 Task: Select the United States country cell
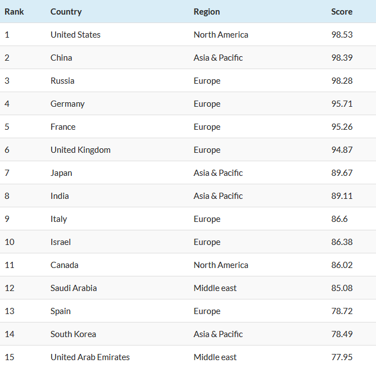point(75,35)
